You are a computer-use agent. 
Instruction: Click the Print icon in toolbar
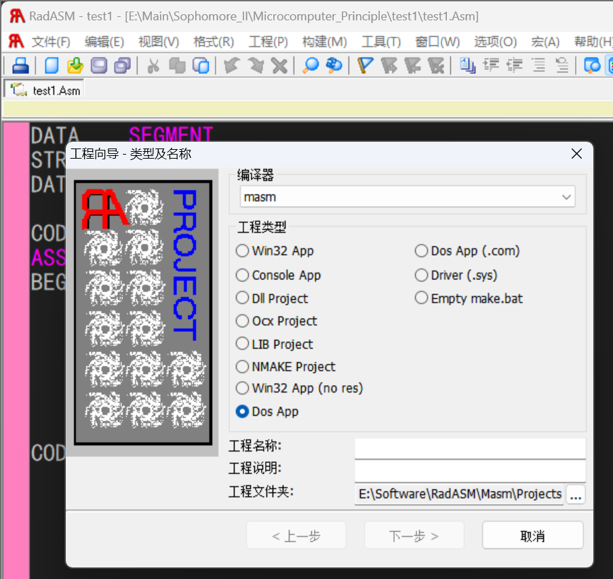pos(20,66)
